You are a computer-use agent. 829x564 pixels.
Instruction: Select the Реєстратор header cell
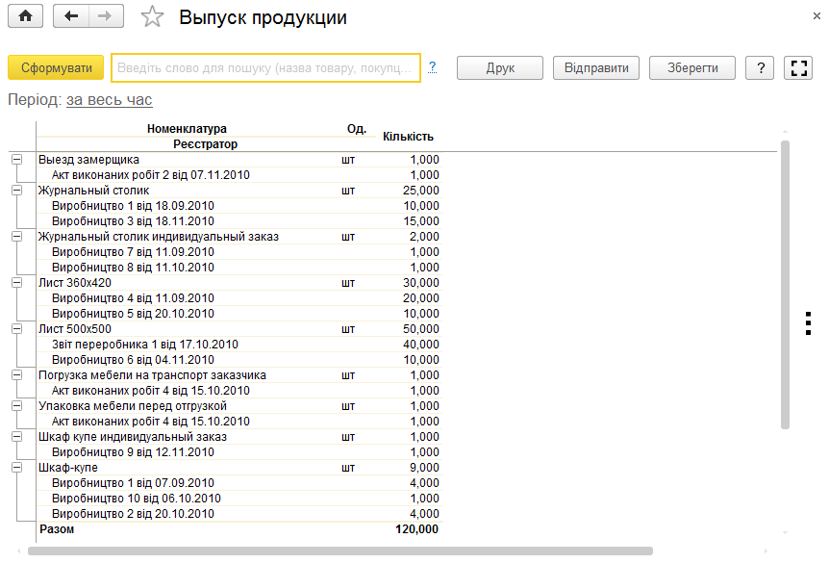[205, 144]
